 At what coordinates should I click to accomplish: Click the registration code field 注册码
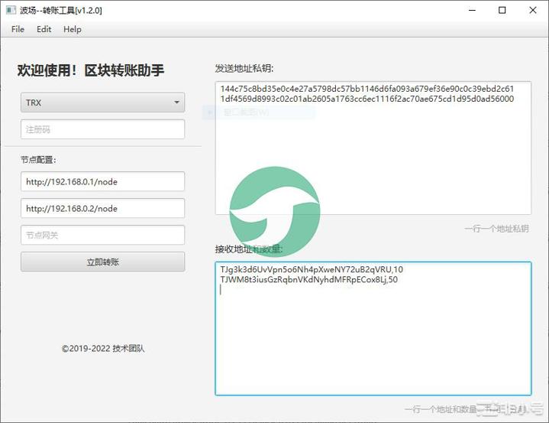102,129
